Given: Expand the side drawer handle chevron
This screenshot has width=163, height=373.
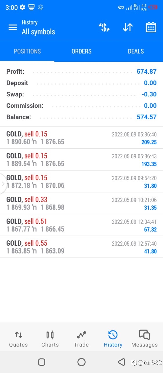Looking at the screenshot, I should coord(3,184).
